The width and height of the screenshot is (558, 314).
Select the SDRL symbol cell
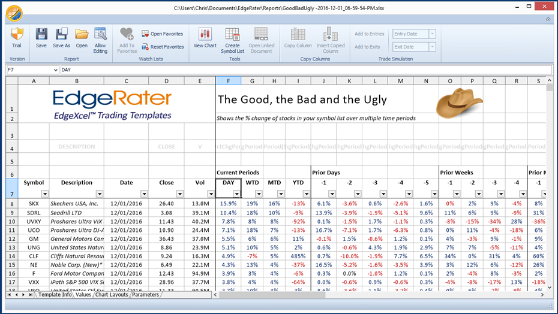pyautogui.click(x=34, y=213)
